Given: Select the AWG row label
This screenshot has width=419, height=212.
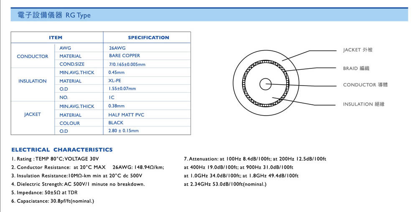Looking at the screenshot, I should pos(65,48).
